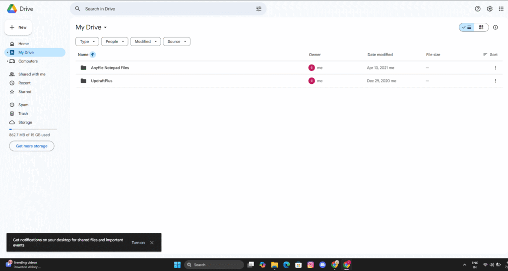Click the Google Drive logo
This screenshot has height=271, width=508.
(12, 8)
